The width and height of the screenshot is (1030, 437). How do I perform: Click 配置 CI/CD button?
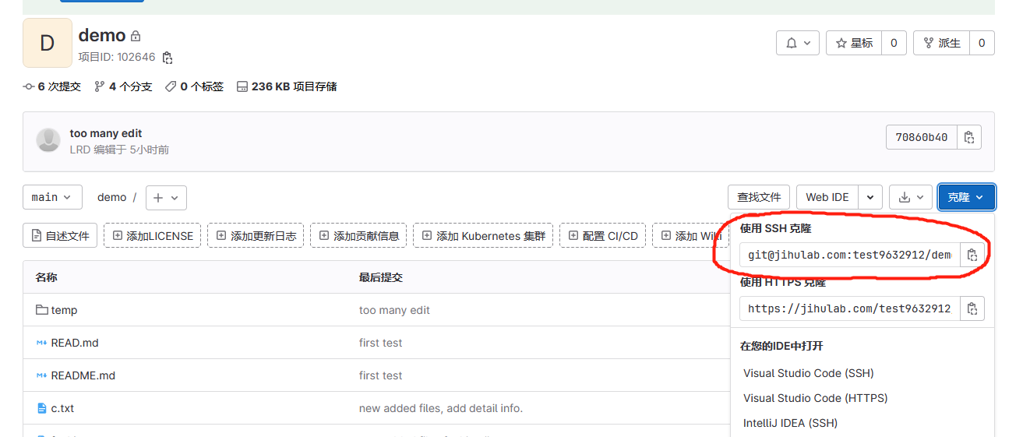tap(603, 235)
